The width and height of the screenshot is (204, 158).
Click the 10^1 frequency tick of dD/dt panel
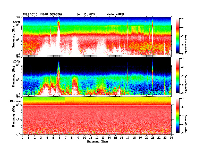18,65
